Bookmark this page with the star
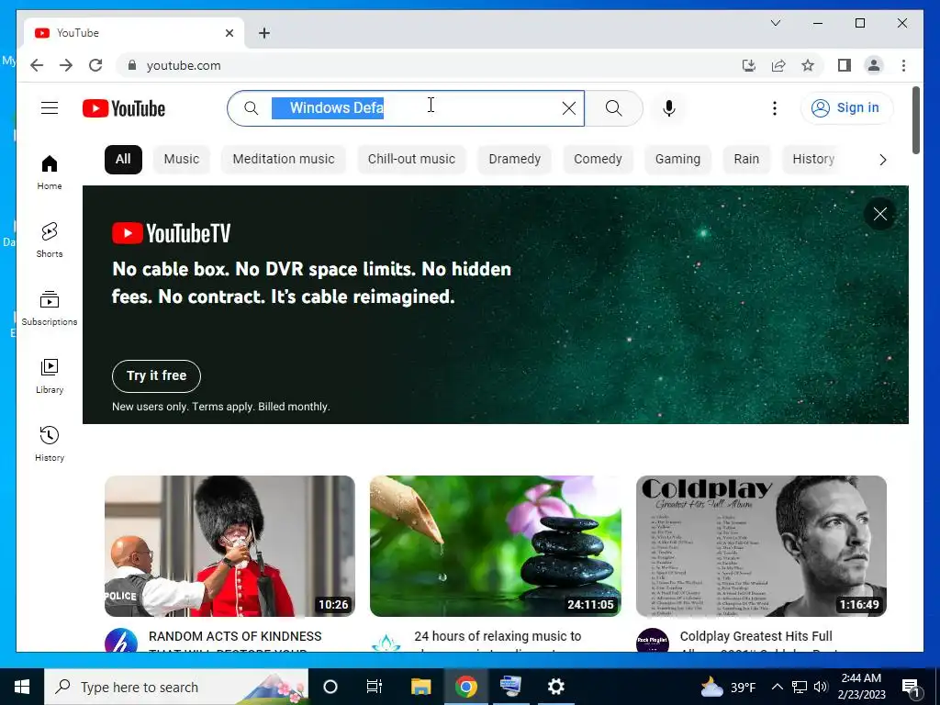 coord(808,65)
